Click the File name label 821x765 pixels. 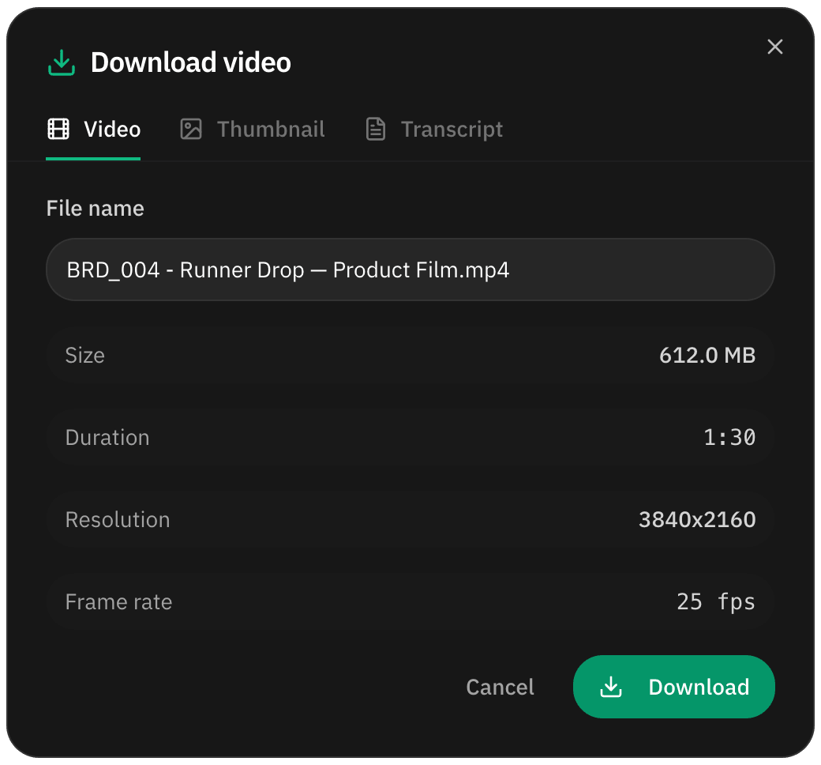[x=96, y=208]
